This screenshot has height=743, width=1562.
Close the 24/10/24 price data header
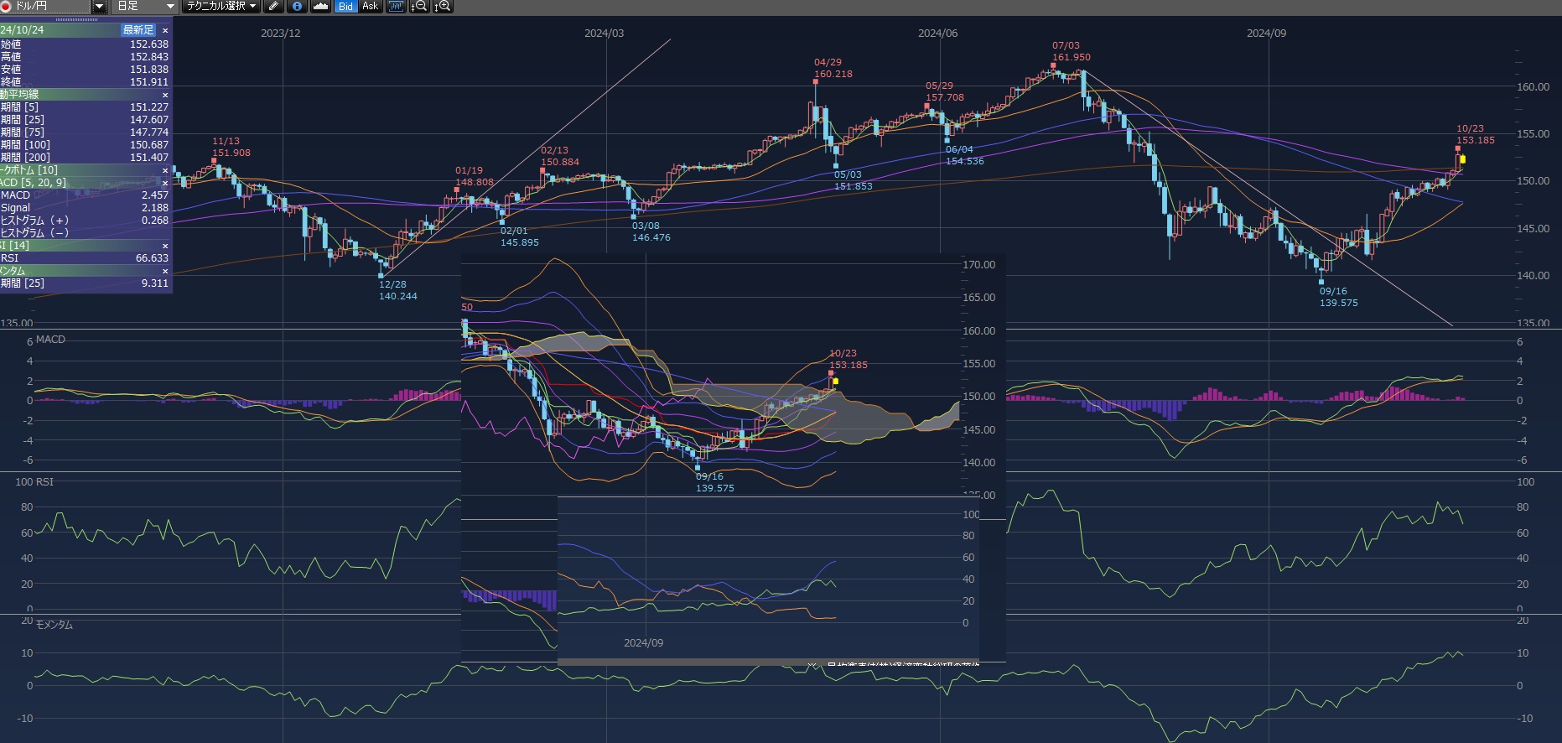coord(165,30)
